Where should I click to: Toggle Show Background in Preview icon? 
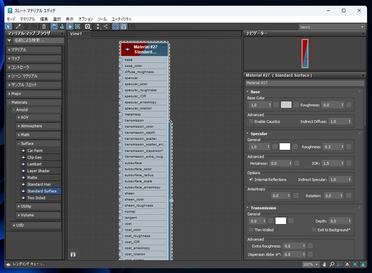77,27
